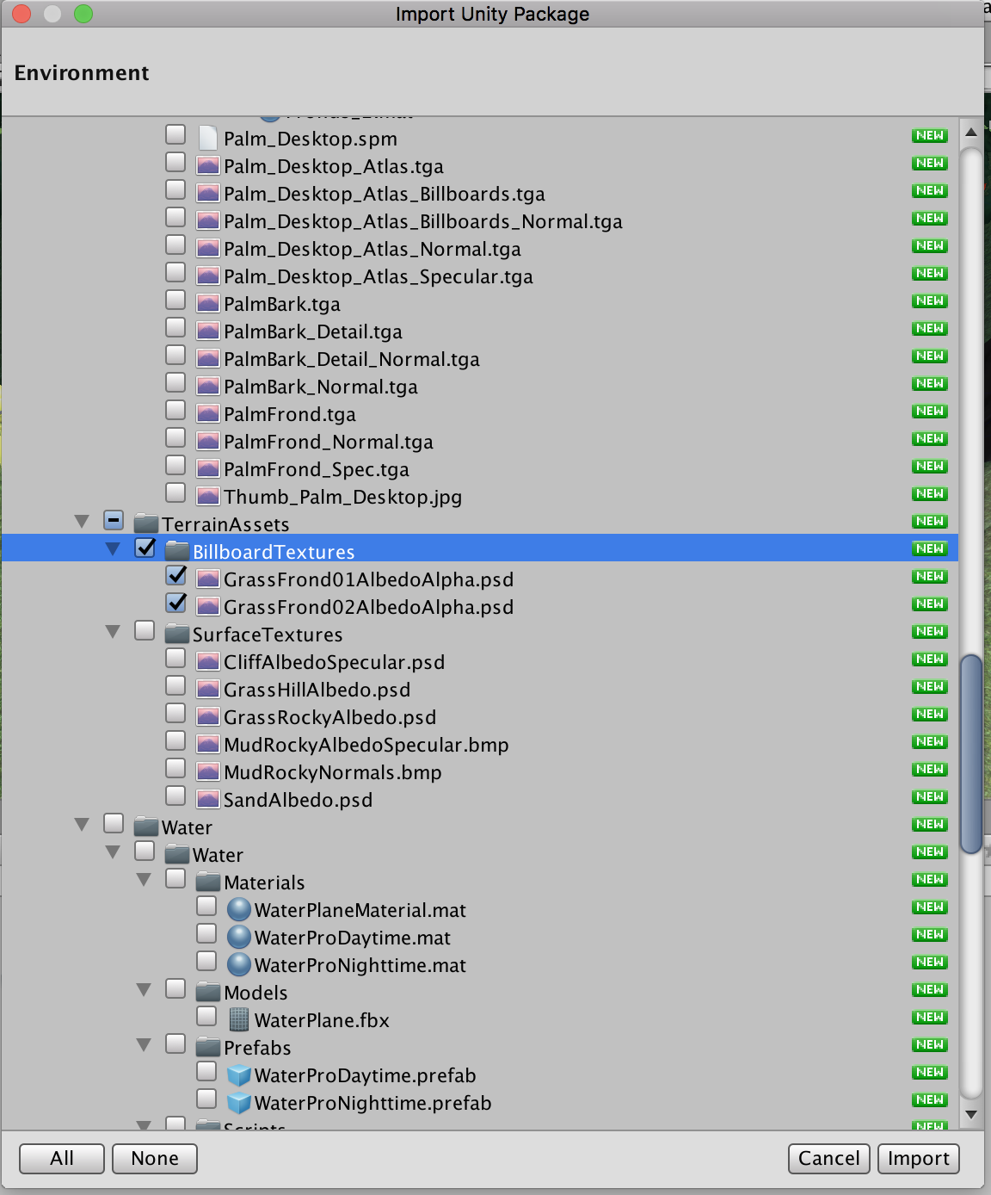Click the SurfaceTextures folder icon
This screenshot has height=1195, width=991.
tap(177, 634)
